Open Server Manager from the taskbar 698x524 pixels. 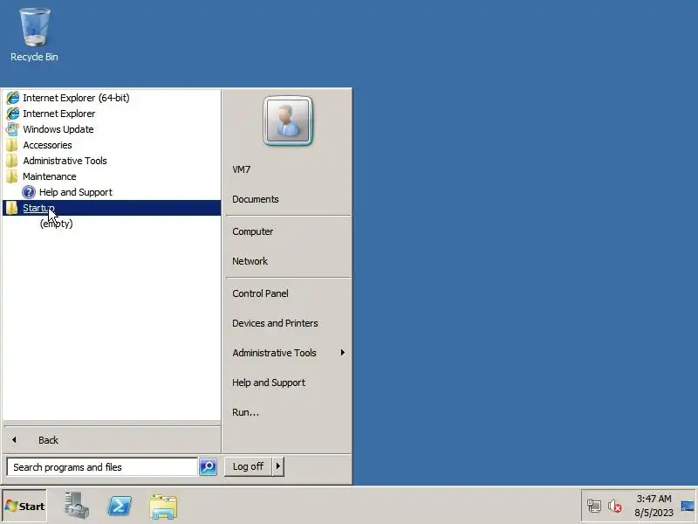pyautogui.click(x=76, y=506)
